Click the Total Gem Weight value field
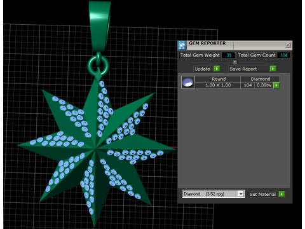 (x=228, y=55)
